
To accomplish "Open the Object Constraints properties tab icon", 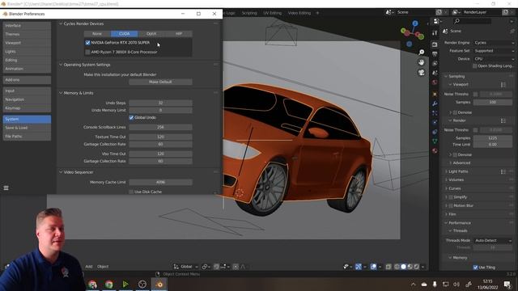I will tap(435, 132).
